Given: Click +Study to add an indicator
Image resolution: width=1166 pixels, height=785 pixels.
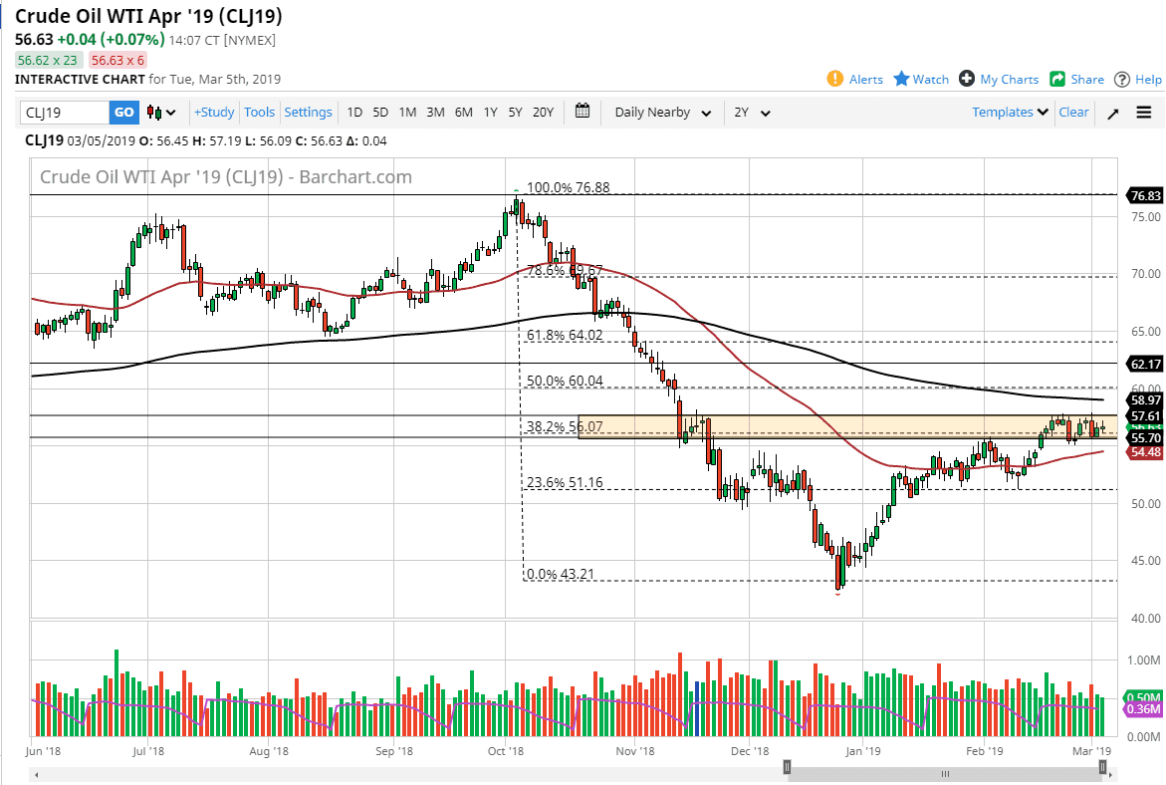Looking at the screenshot, I should tap(213, 112).
